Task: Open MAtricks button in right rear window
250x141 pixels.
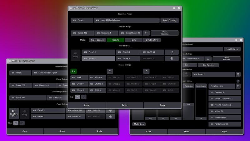Action: 226,59
